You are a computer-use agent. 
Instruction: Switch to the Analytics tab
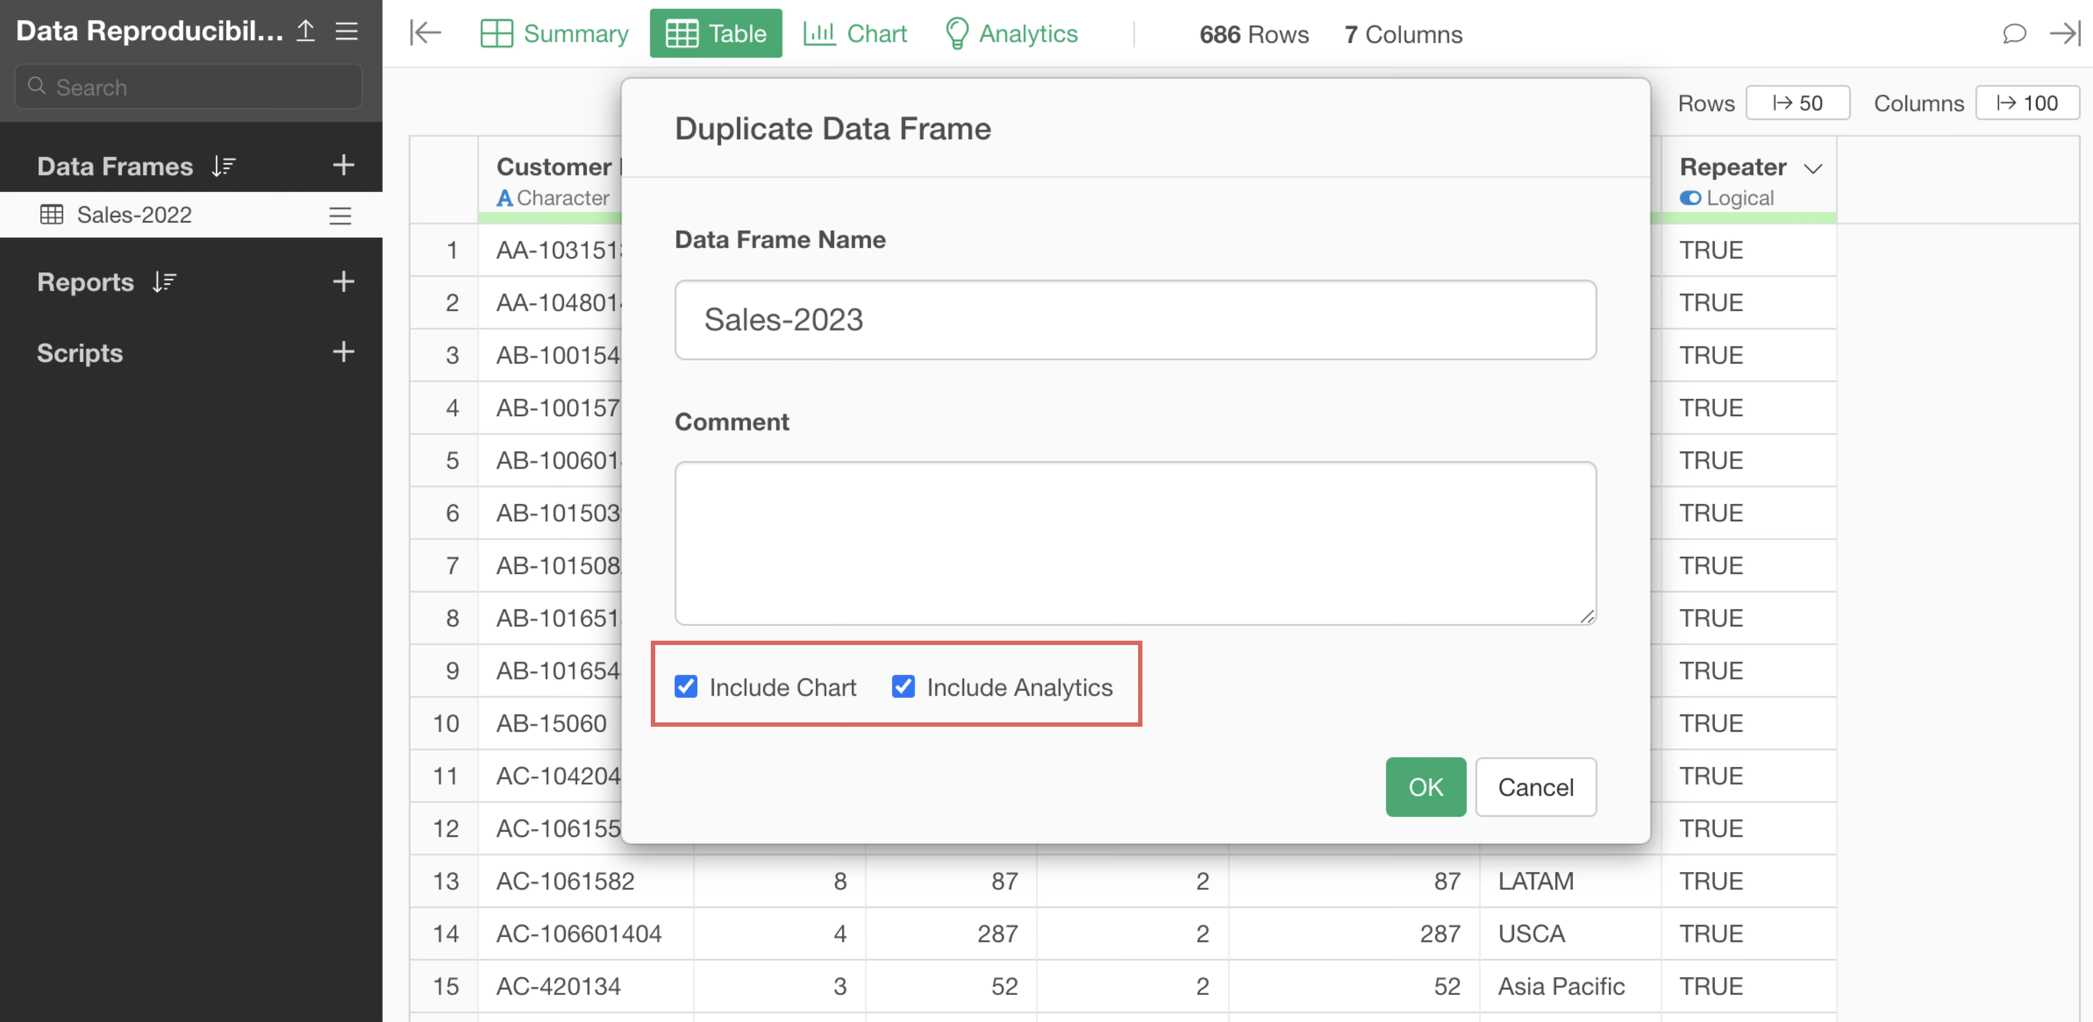point(1012,33)
